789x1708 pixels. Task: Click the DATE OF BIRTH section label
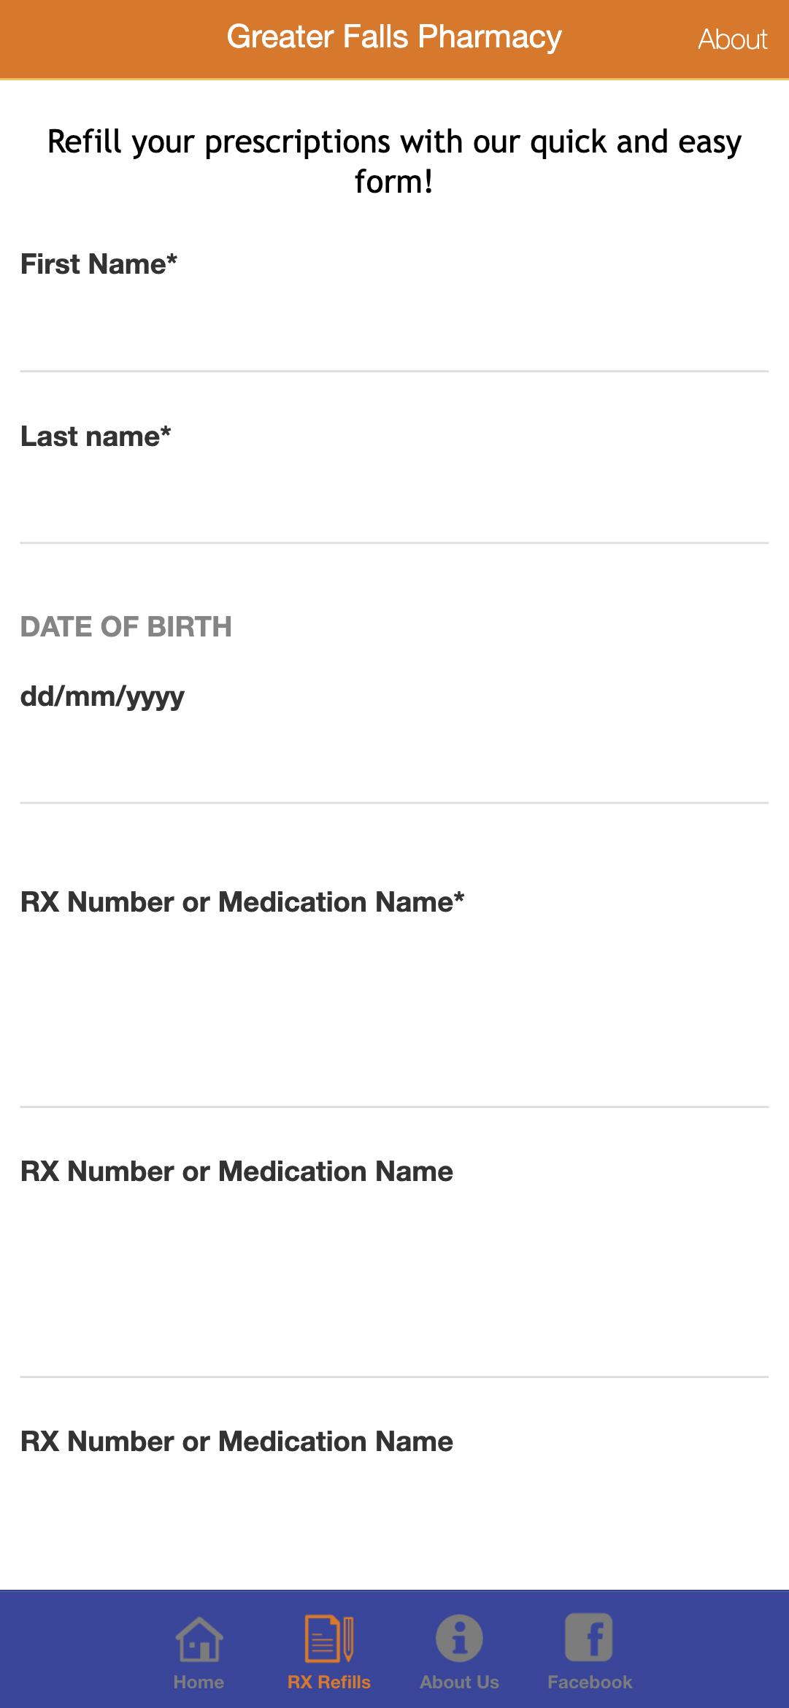[x=126, y=627]
